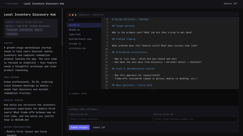
Task: Open mock/merchants.json file
Action: 84,39
